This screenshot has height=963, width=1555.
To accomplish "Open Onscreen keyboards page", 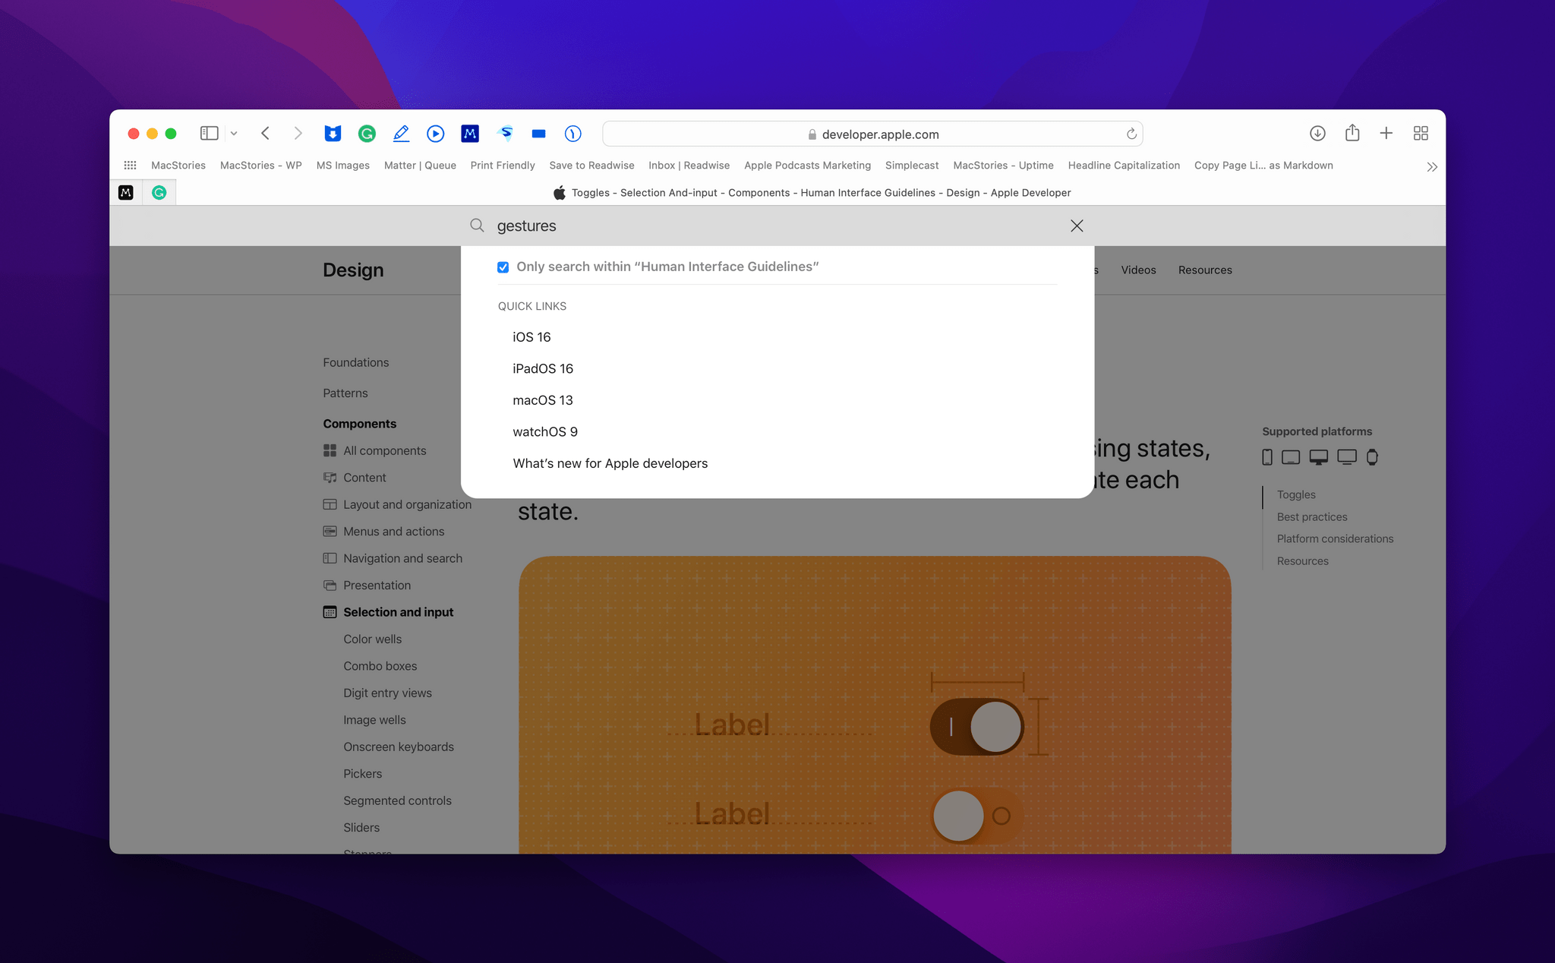I will [x=399, y=747].
